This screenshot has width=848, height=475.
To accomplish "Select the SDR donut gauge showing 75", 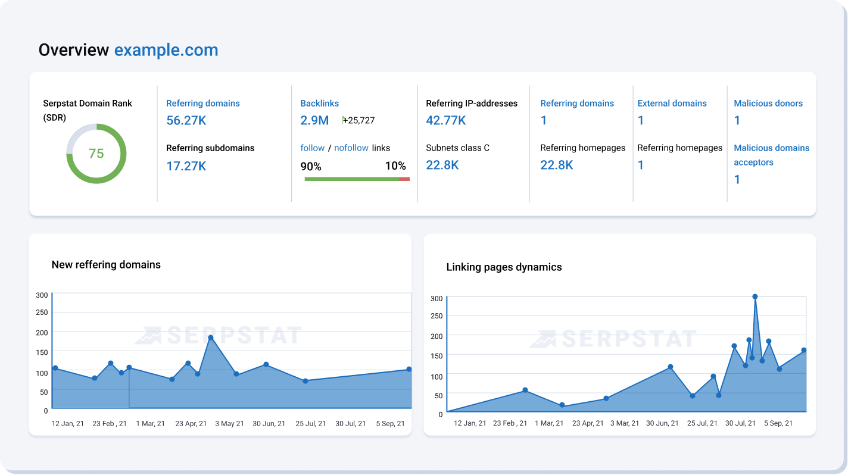I will point(96,154).
